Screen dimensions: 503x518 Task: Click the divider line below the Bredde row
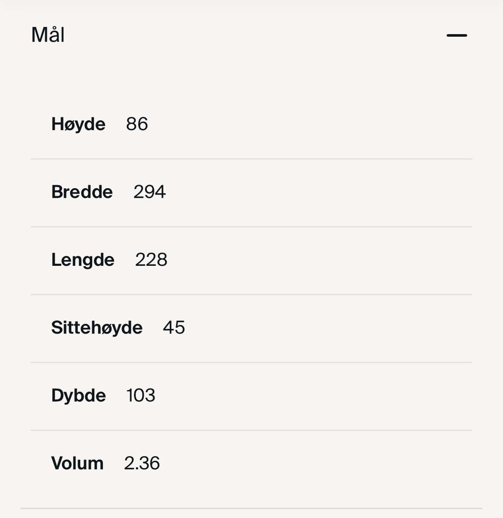(x=251, y=226)
